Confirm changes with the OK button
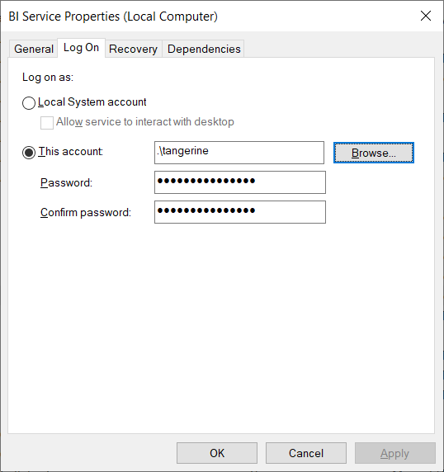The height and width of the screenshot is (472, 444). point(217,453)
